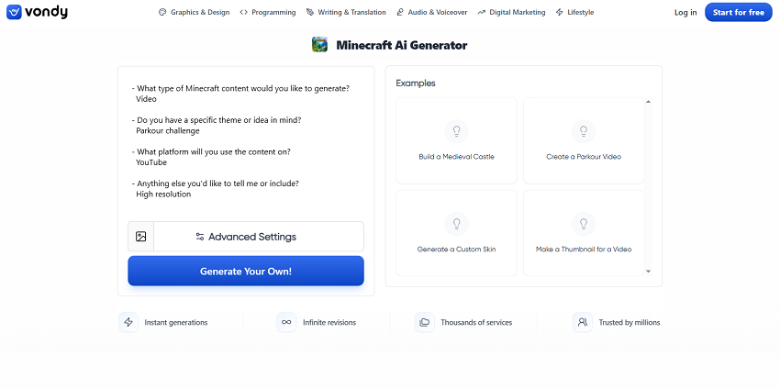Click the lightbulb above Make a Thumbnail
The width and height of the screenshot is (780, 389).
click(584, 224)
